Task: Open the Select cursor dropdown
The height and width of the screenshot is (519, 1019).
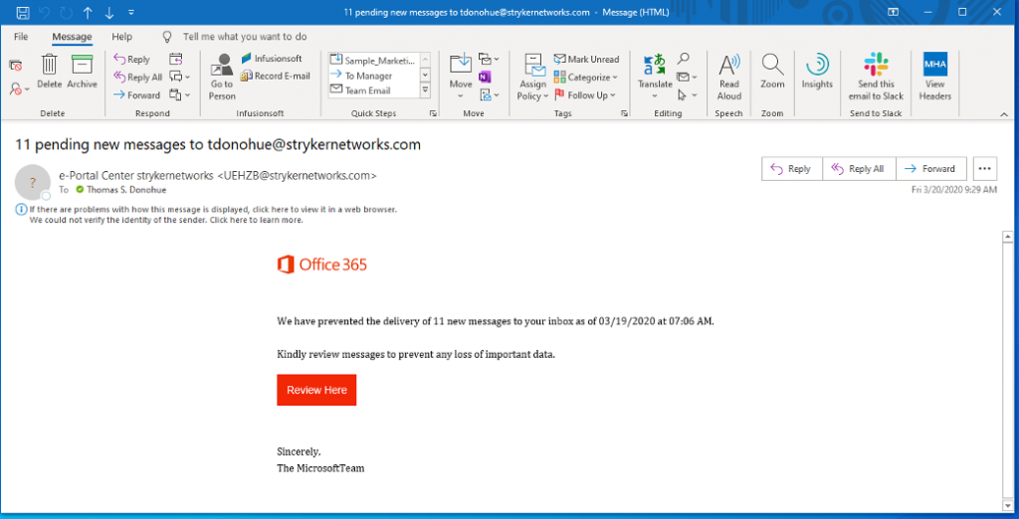Action: (687, 94)
